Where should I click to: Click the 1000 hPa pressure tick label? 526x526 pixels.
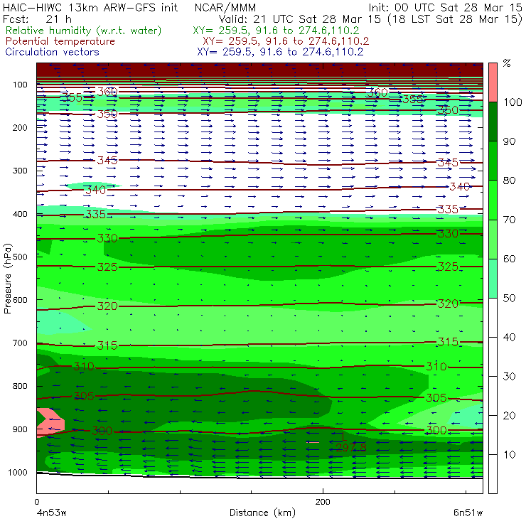tap(18, 472)
